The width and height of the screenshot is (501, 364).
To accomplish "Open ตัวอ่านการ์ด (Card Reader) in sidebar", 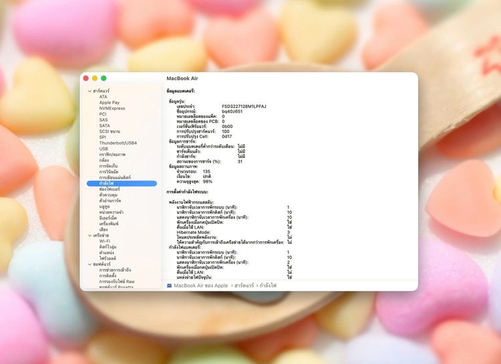I will point(110,201).
